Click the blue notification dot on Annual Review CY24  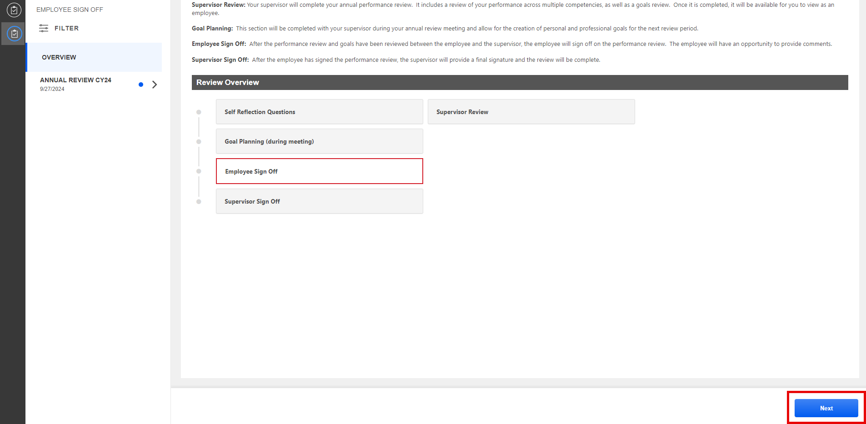coord(141,84)
